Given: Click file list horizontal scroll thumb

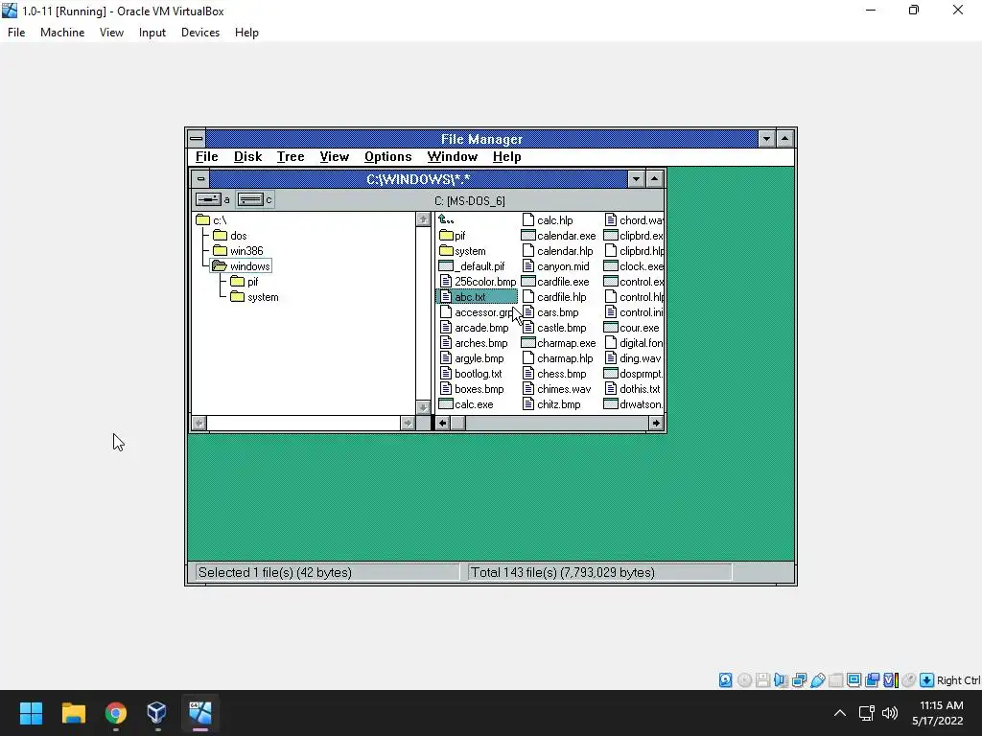Looking at the screenshot, I should (457, 423).
